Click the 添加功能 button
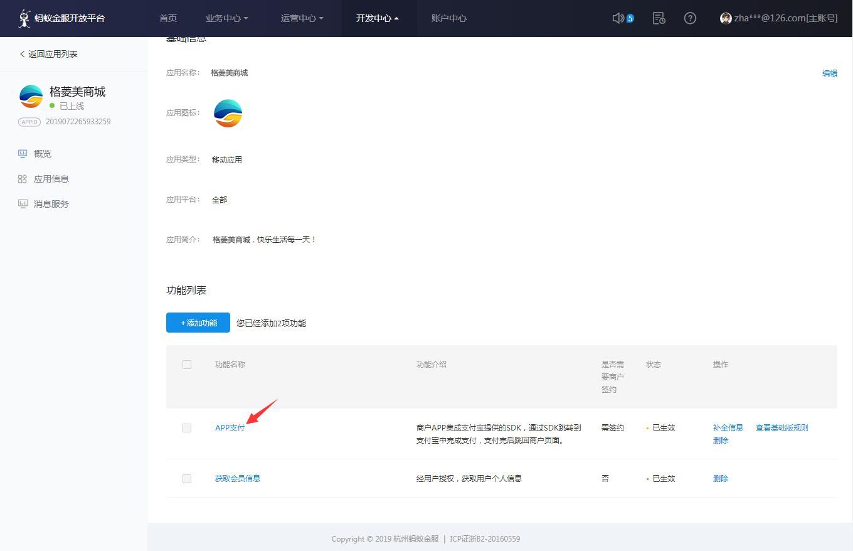The image size is (853, 551). (198, 323)
